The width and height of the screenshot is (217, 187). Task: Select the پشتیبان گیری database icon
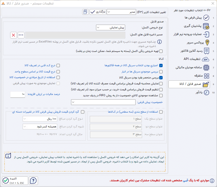[206, 26]
